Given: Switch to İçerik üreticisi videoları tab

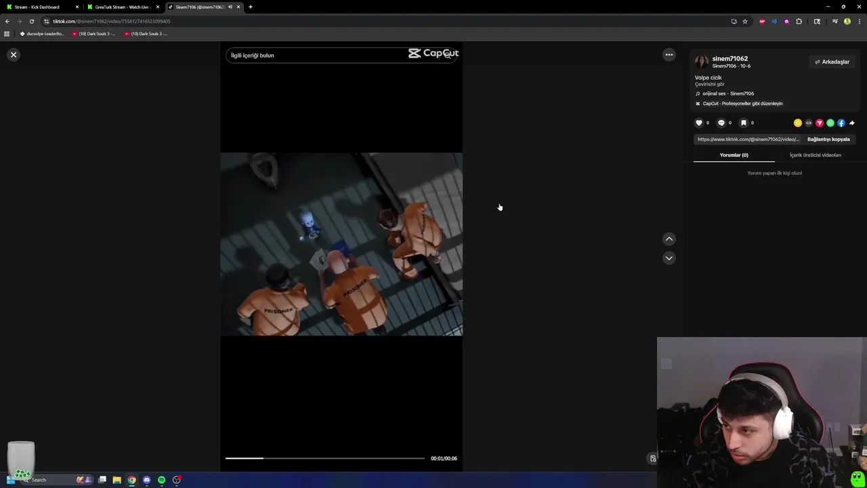Looking at the screenshot, I should 816,155.
